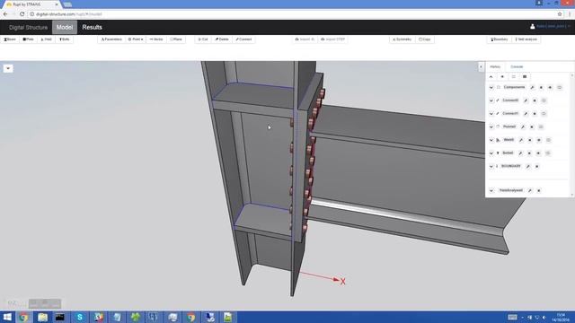Open the Digital Structure home link
Viewport: 575px width, 323px height.
tap(28, 28)
